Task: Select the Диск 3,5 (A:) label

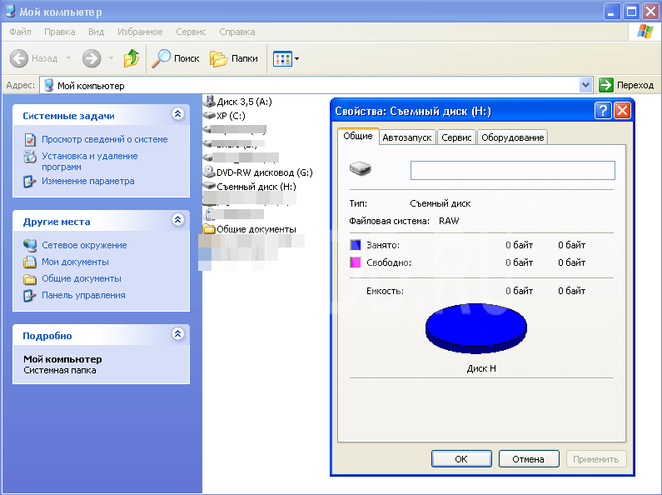Action: pos(245,102)
